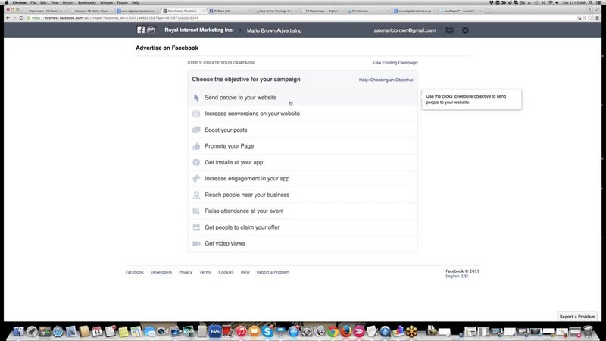Choose Get people to claim your offer
The image size is (606, 341).
tap(302, 227)
